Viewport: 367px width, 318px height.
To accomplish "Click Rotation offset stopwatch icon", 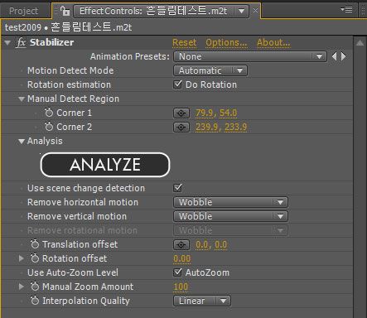I will click(x=35, y=258).
